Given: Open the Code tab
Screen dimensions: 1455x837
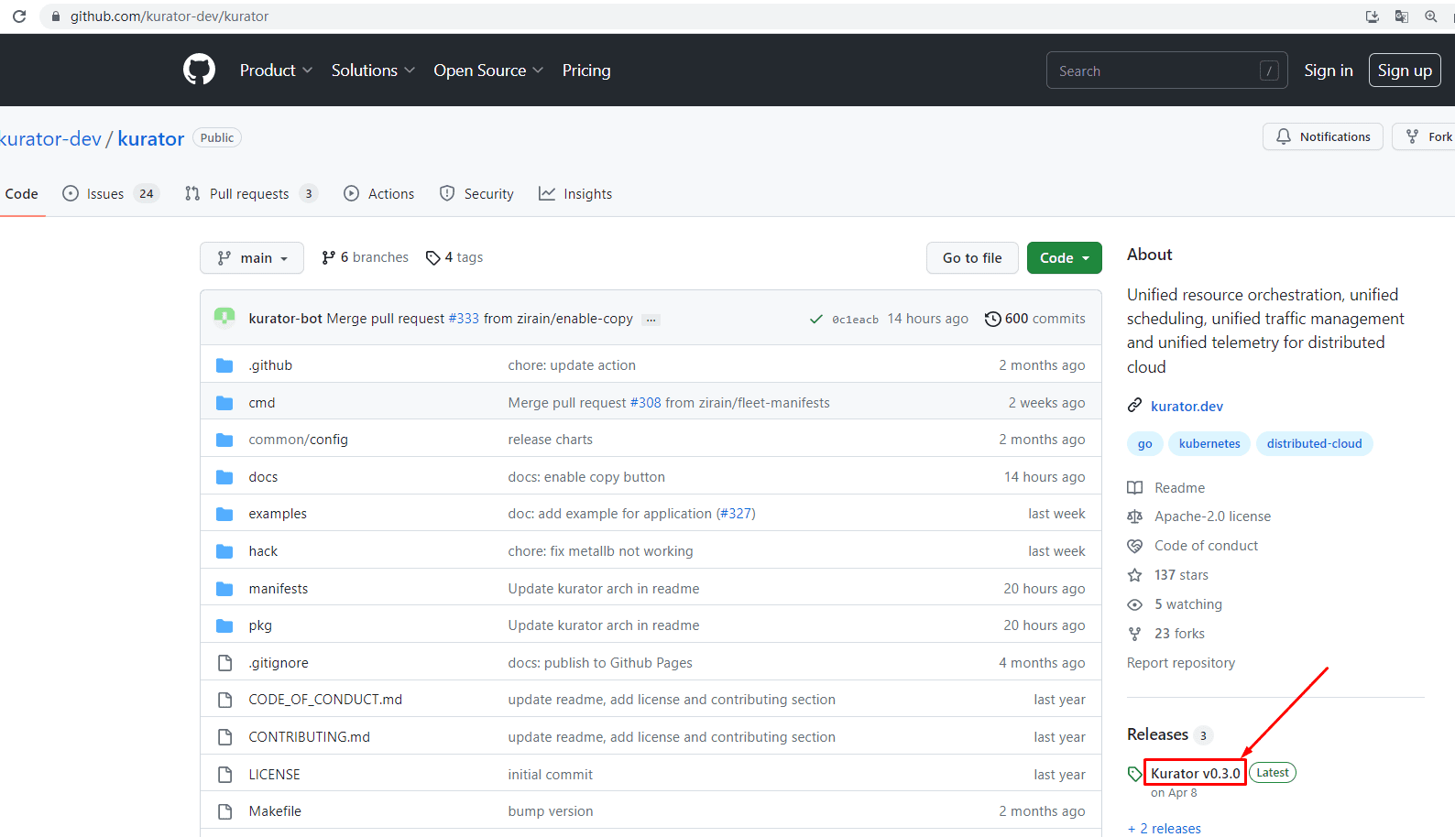Looking at the screenshot, I should [x=22, y=194].
